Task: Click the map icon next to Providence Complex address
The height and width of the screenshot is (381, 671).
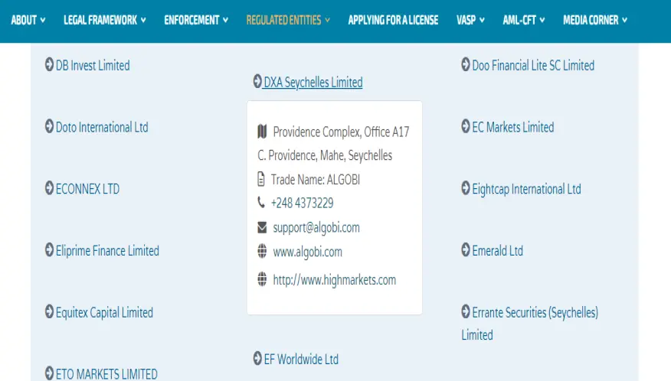Action: tap(262, 132)
